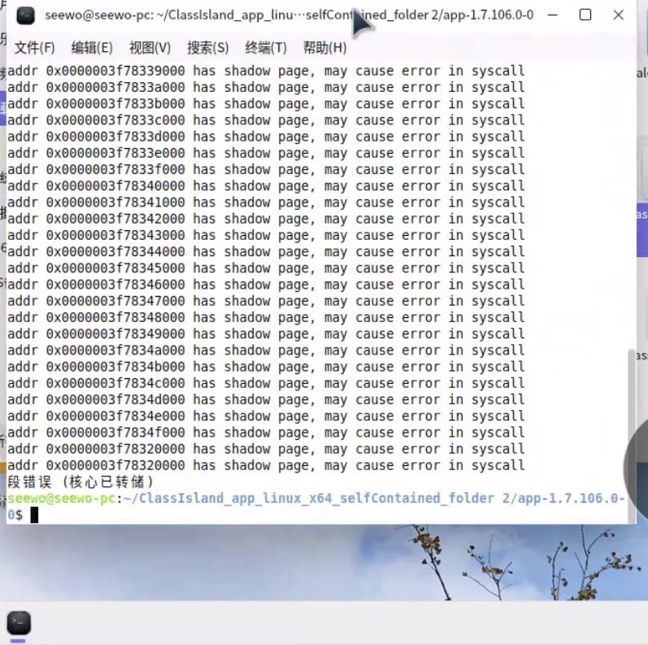Open the 文件(F) menu
The width and height of the screenshot is (648, 645).
click(x=34, y=47)
